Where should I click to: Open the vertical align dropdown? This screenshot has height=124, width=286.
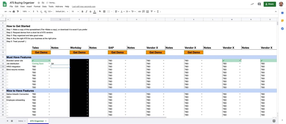[122, 12]
